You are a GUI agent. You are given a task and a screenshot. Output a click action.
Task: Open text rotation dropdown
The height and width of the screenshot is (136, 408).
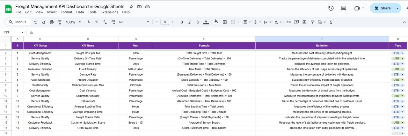pyautogui.click(x=278, y=22)
